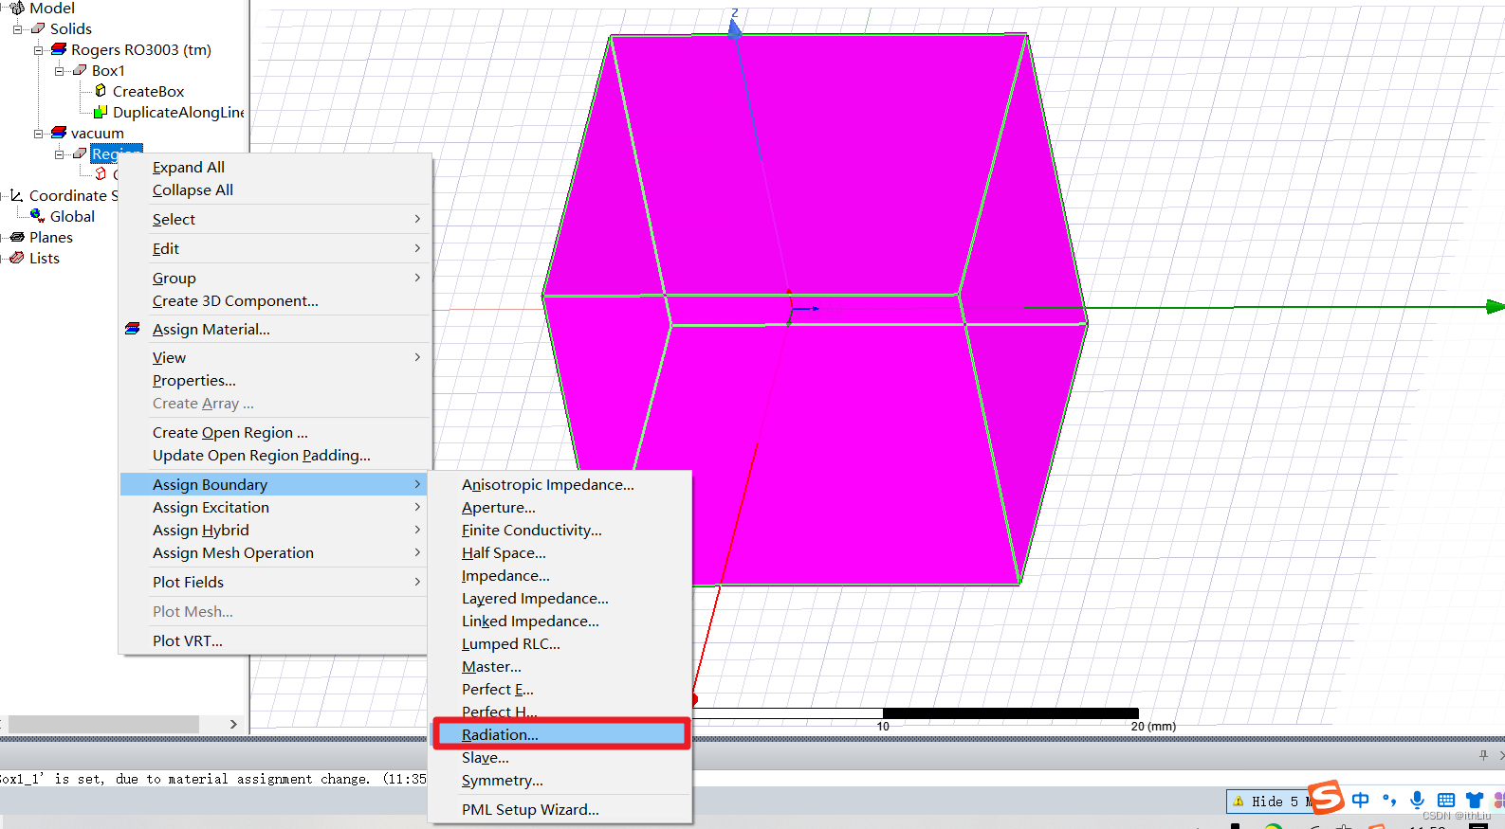Click the red region-operation icon under Region

[101, 174]
